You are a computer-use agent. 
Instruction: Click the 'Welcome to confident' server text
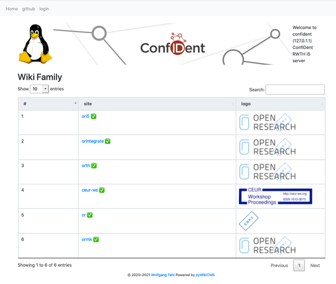click(x=304, y=44)
